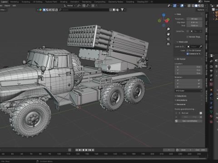Open the Physics properties tab
Viewport: 218px width, 163px height.
click(x=211, y=103)
